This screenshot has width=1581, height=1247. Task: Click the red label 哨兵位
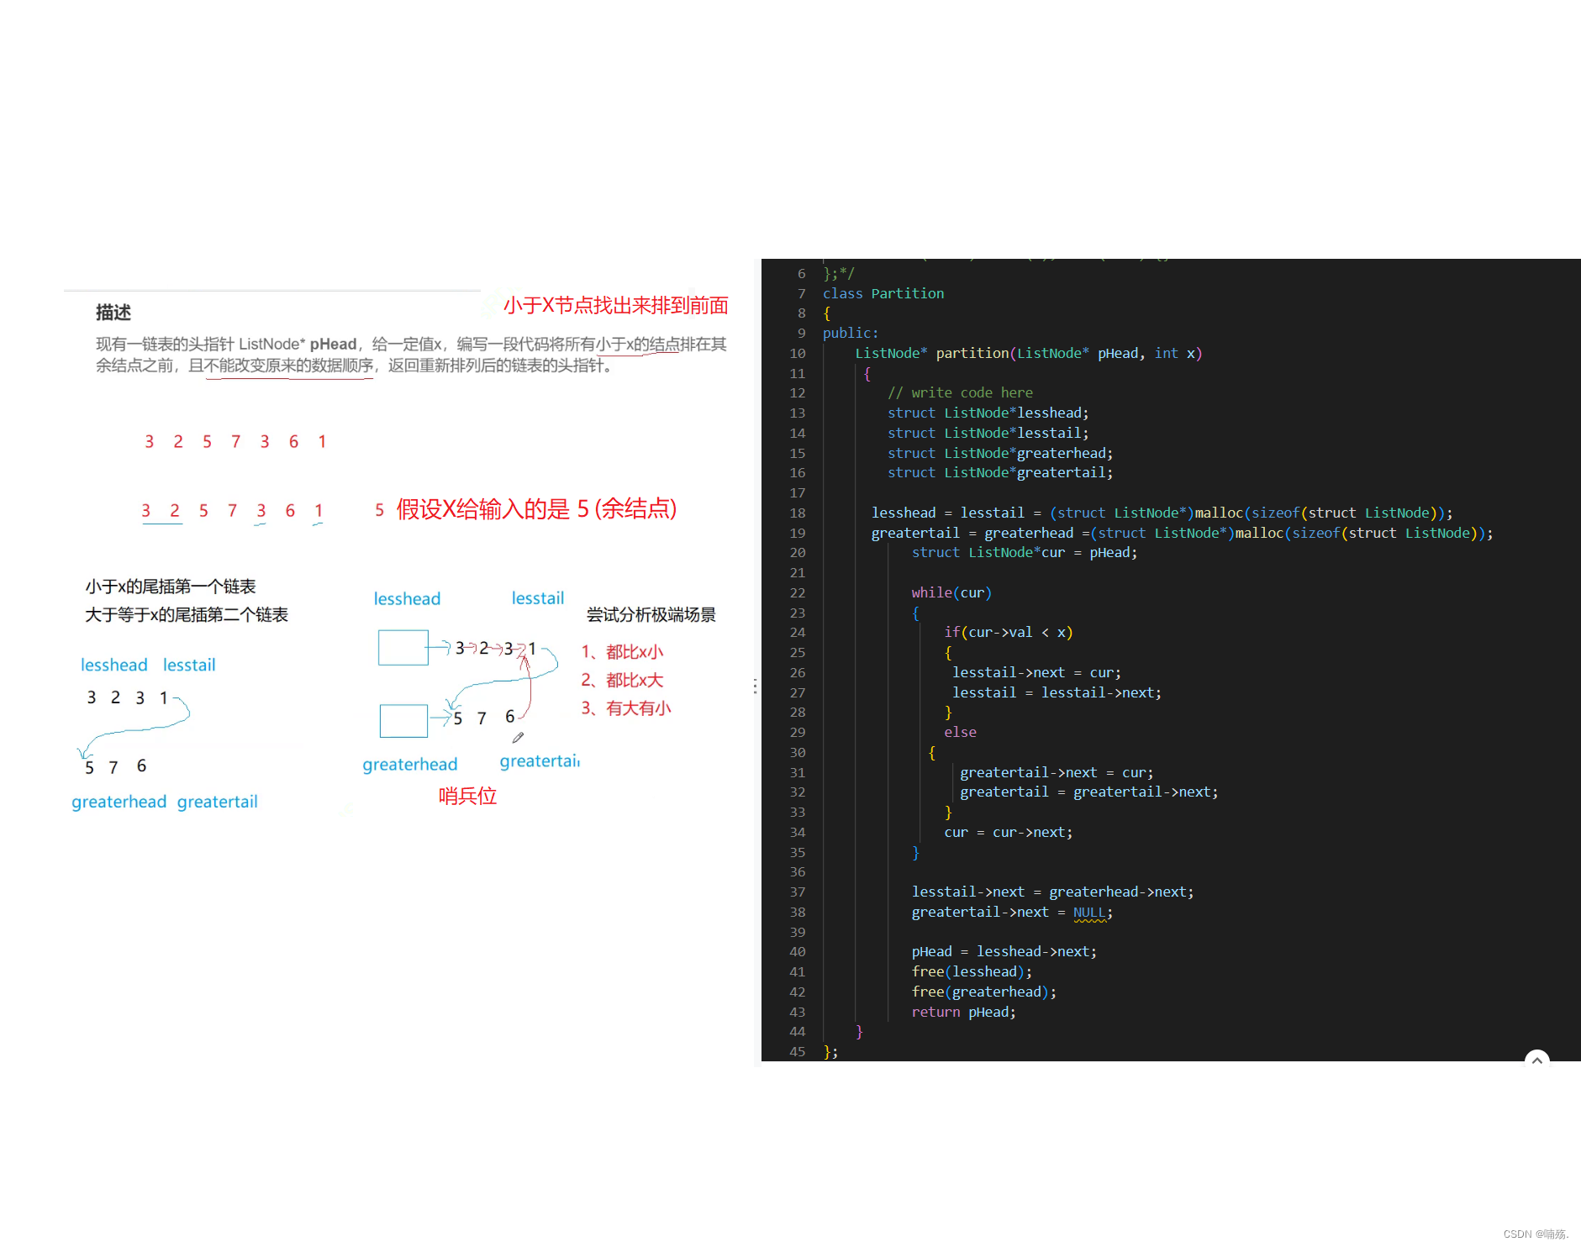pos(467,796)
